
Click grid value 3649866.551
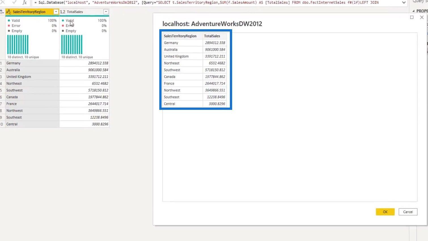[84, 111]
